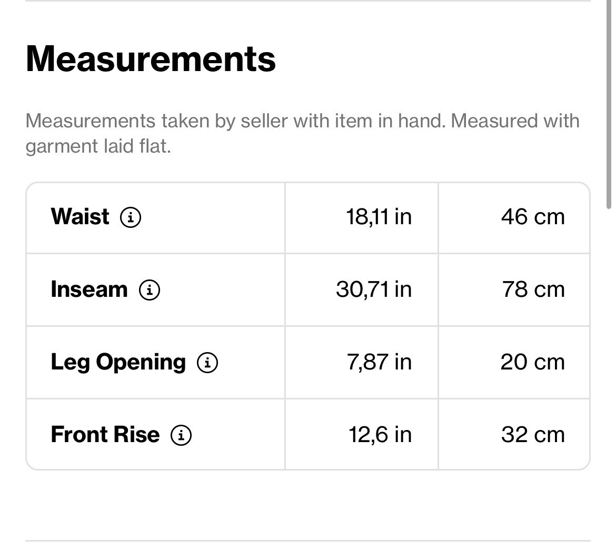Click the Leg Opening label text

point(118,363)
